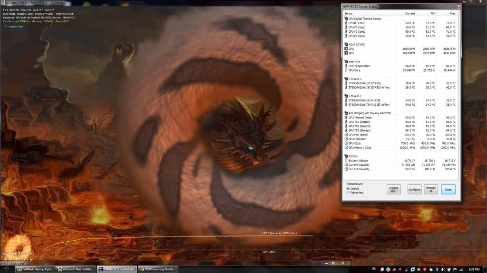
Task: Click the gauge icon for GPU Utilization
Action: click(346, 139)
